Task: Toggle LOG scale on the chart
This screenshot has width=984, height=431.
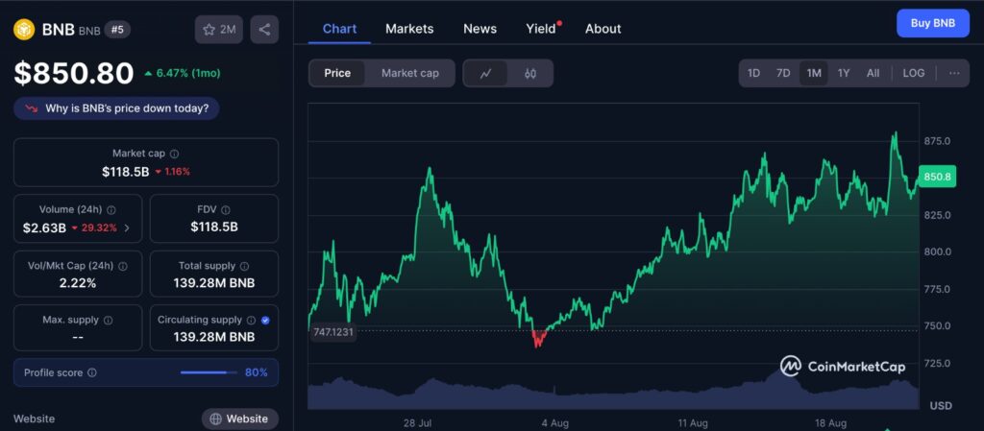Action: pos(913,73)
